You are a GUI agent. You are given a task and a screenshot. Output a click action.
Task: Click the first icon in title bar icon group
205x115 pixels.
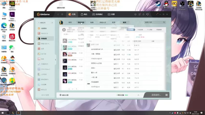(x=136, y=14)
